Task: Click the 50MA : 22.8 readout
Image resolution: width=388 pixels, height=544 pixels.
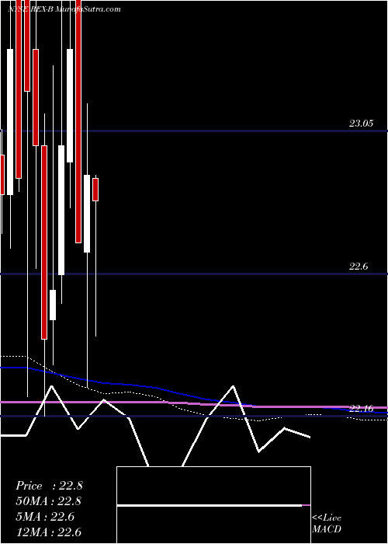Action: point(49,501)
